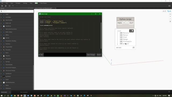The image size is (172, 97).
Task: Click Revert in the Python Script editor
Action: 99,55
